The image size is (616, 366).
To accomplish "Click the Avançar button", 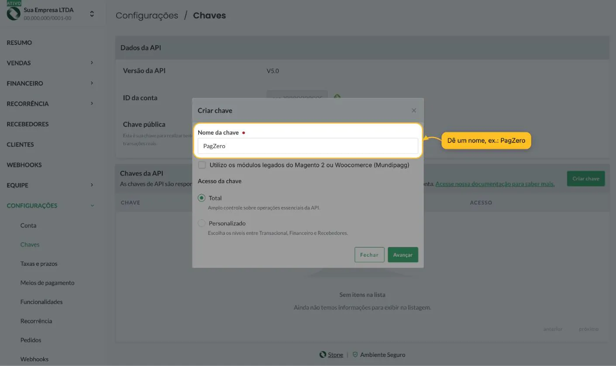I will 403,255.
